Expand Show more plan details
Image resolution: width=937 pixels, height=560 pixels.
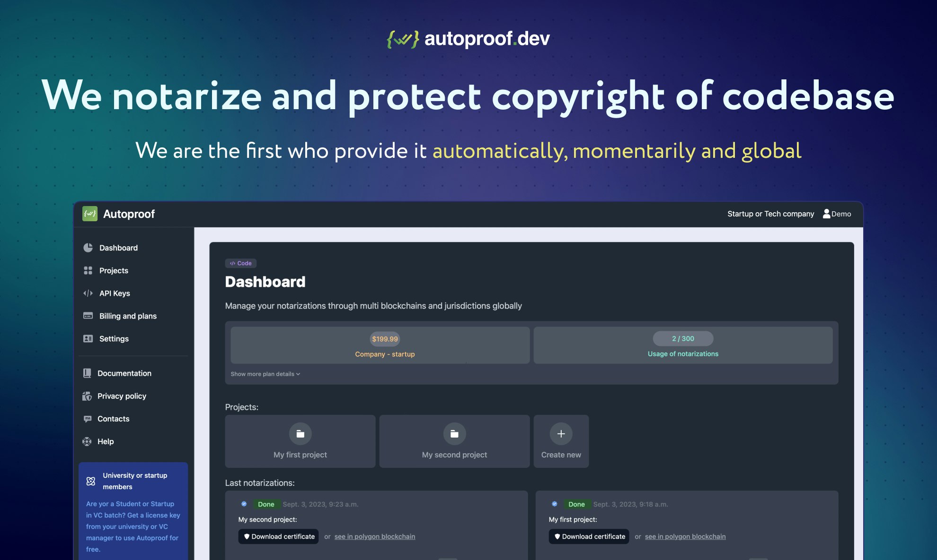pyautogui.click(x=265, y=374)
